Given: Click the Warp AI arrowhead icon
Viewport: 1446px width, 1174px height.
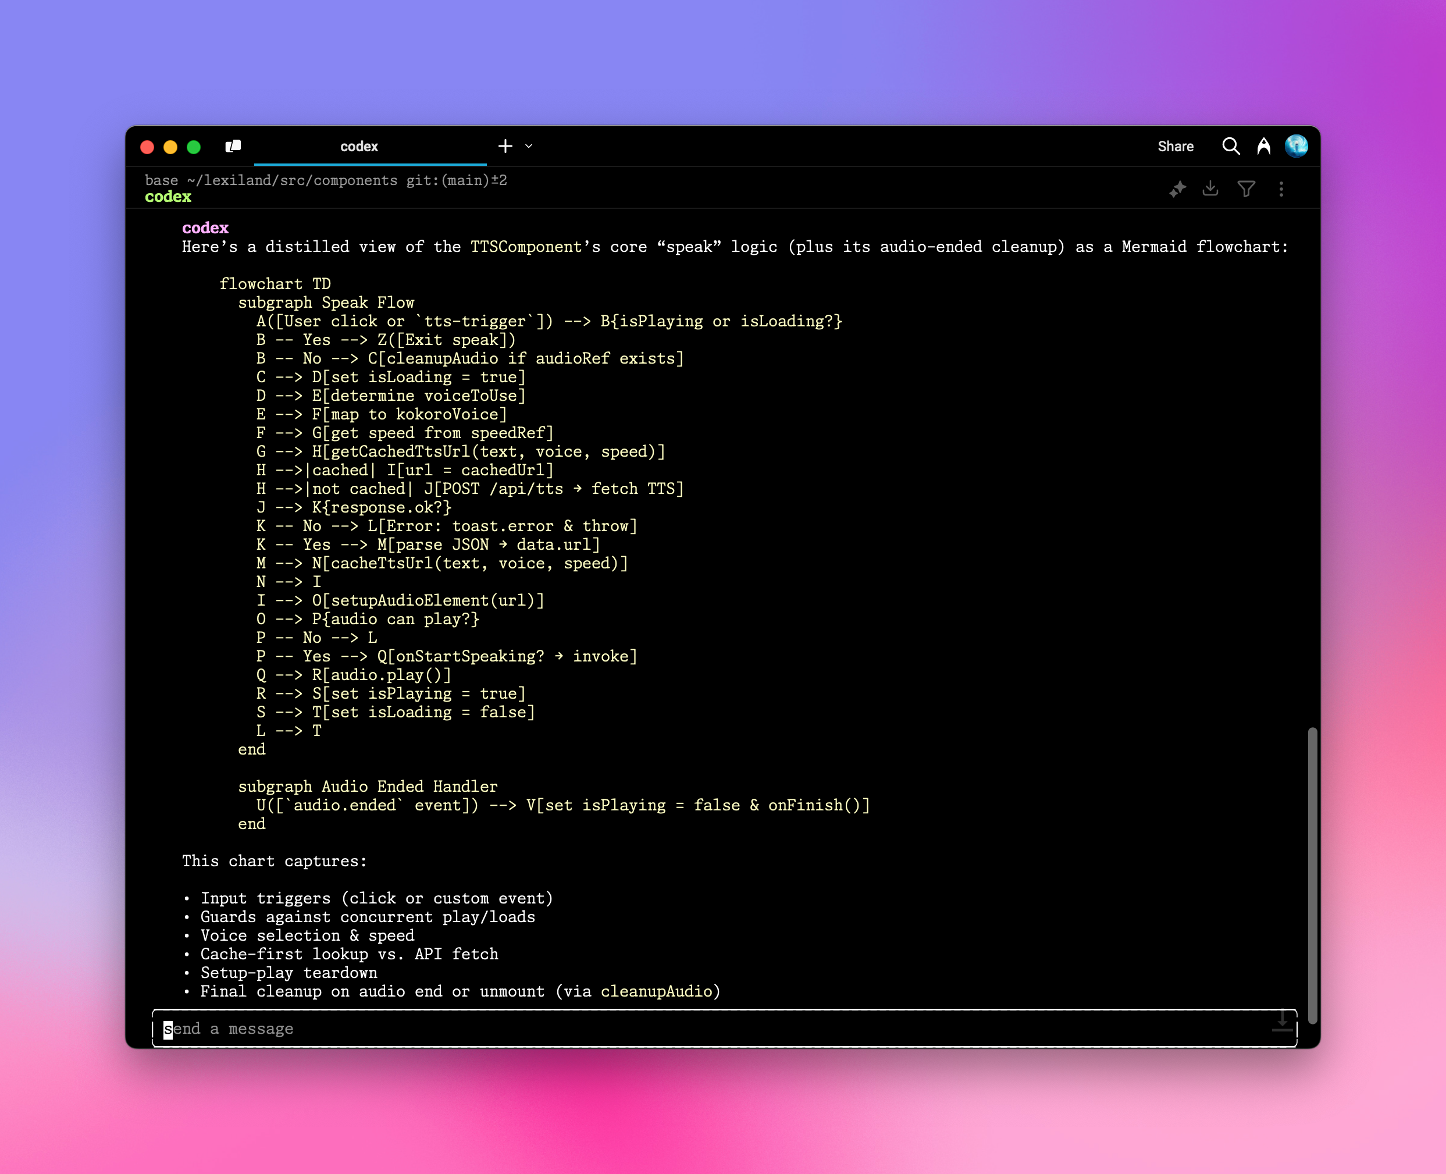Looking at the screenshot, I should (1263, 146).
